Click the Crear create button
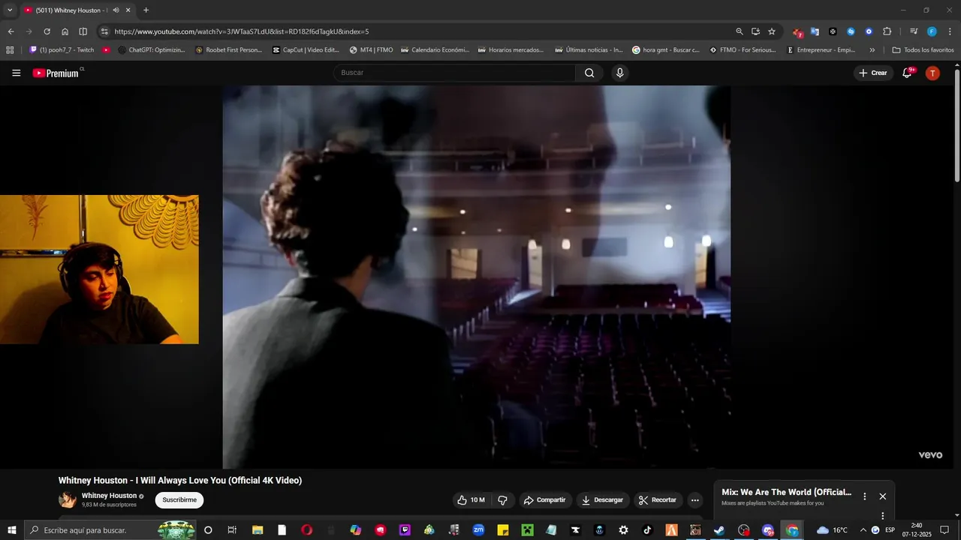This screenshot has height=540, width=961. click(x=873, y=73)
